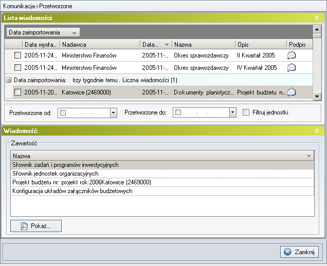Select Projekt budżetu nr: projekt rok:2006Katowice row
327x266 pixels.
pos(162,182)
